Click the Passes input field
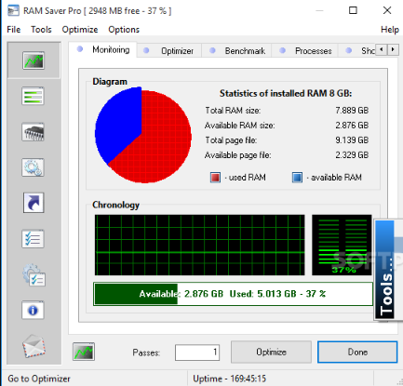The height and width of the screenshot is (386, 403). [x=197, y=353]
